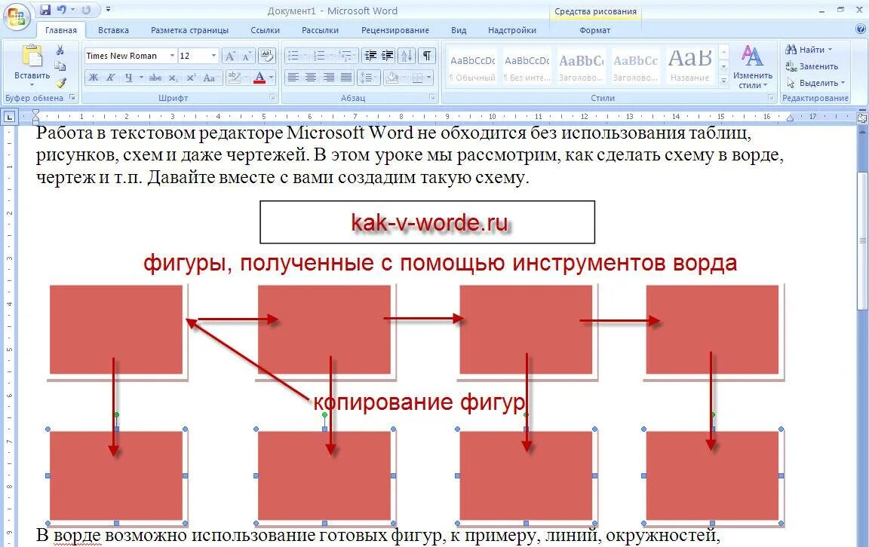Click the Paste clipboard icon

32,56
